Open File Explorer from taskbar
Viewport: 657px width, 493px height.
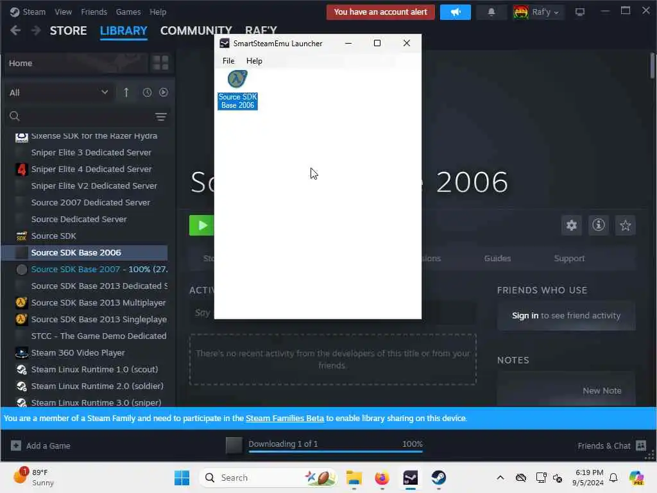tap(354, 478)
